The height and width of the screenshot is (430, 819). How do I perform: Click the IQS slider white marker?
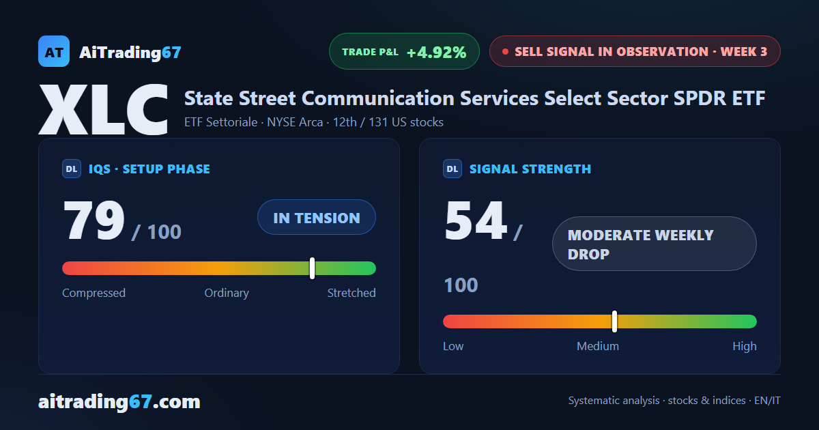(x=312, y=268)
